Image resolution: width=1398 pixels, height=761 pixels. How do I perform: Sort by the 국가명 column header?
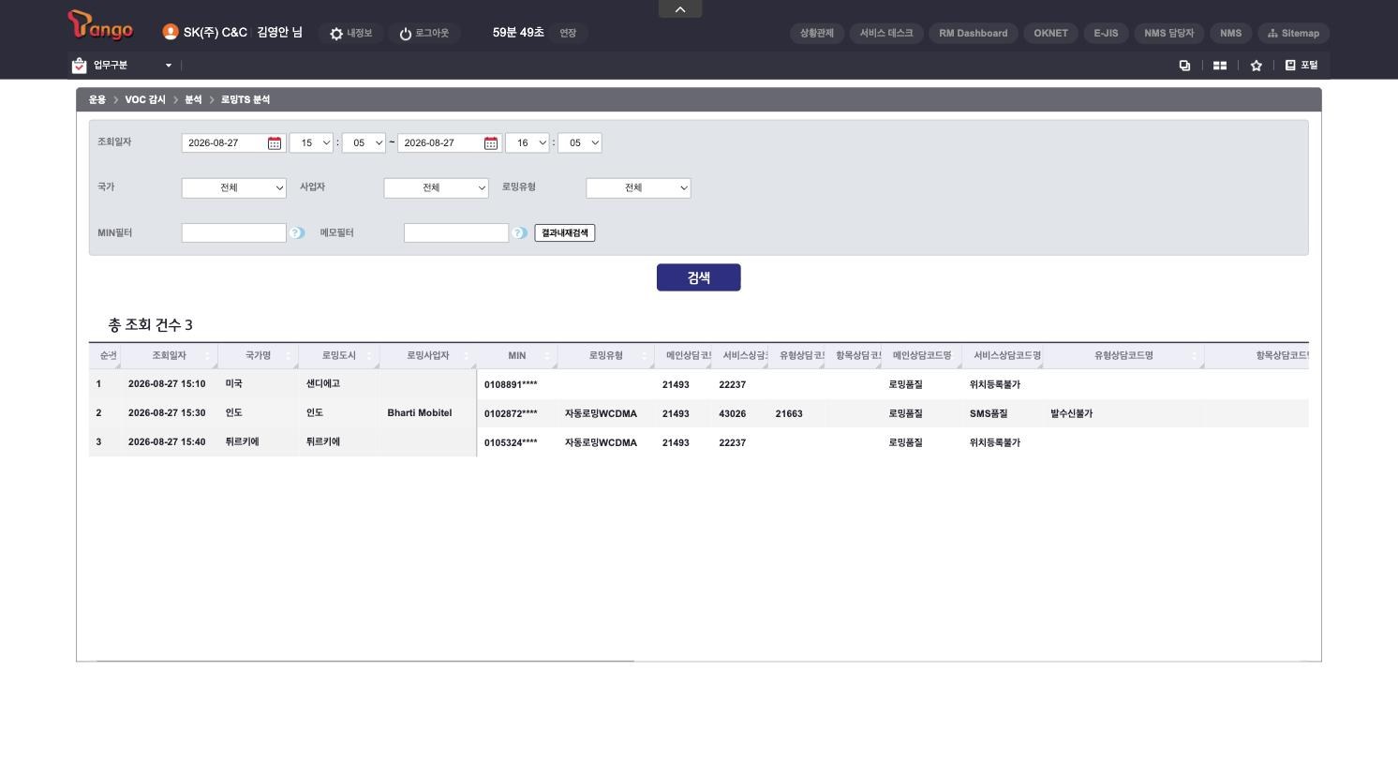(x=258, y=356)
